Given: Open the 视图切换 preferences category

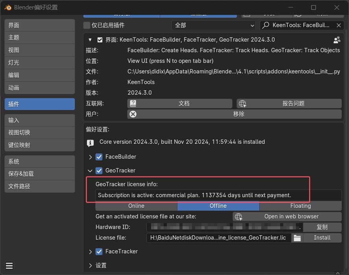Looking at the screenshot, I should click(40, 132).
